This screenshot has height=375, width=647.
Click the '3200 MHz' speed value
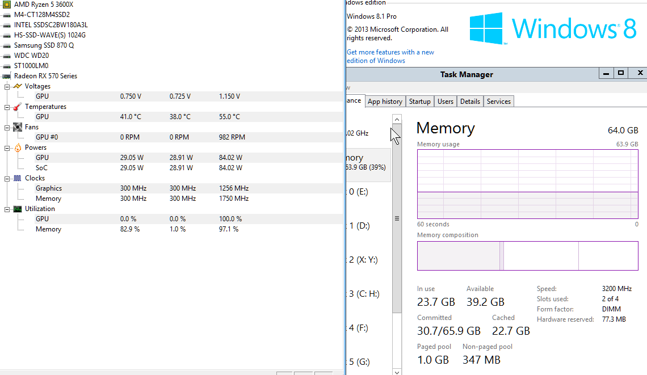click(616, 289)
